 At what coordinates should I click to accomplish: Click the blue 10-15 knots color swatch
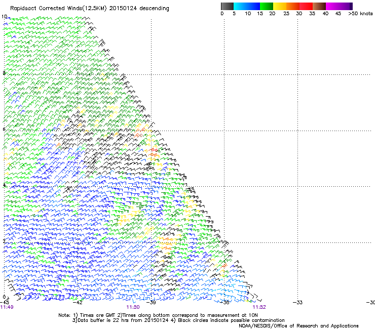(x=253, y=6)
